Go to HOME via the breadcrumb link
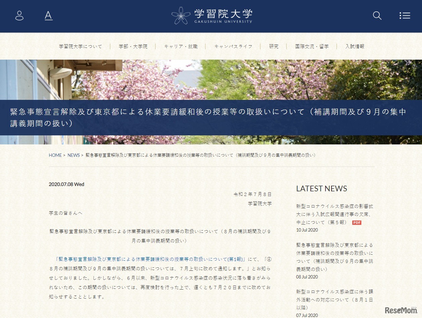 [x=55, y=155]
